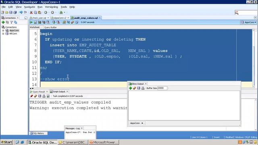258x145 pixels.
Task: Select the audit_emp_values.sql tab
Action: coord(86,18)
